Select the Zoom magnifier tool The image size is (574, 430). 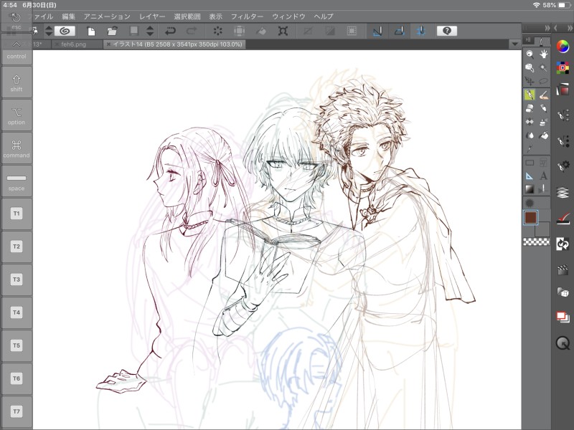(530, 54)
